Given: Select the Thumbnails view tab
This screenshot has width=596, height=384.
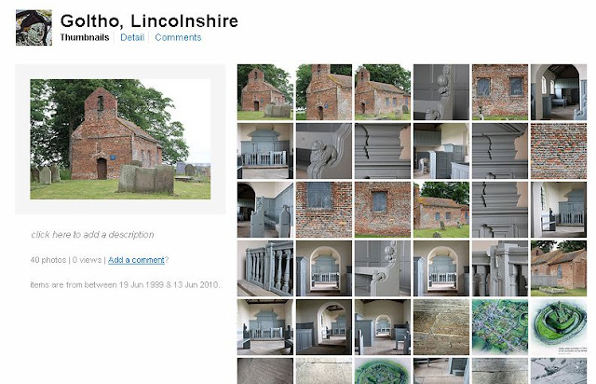Looking at the screenshot, I should pos(85,37).
